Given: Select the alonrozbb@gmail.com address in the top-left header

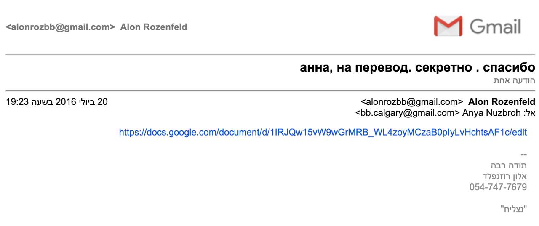Looking at the screenshot, I should pos(60,27).
